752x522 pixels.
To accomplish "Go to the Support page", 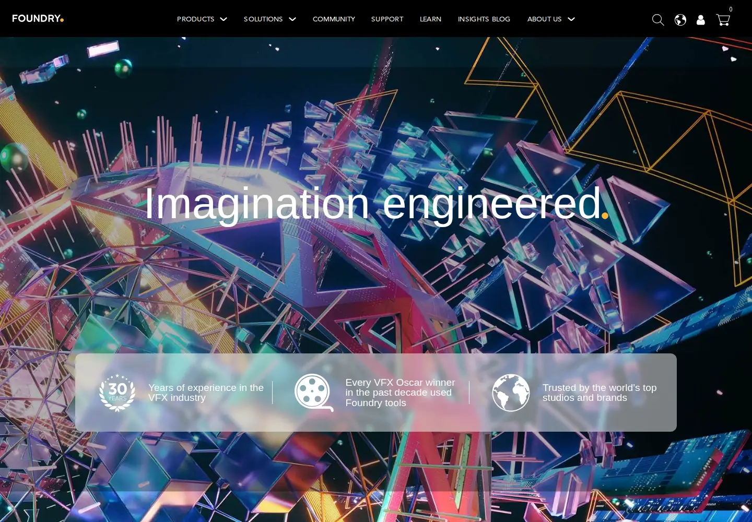I will [x=387, y=19].
